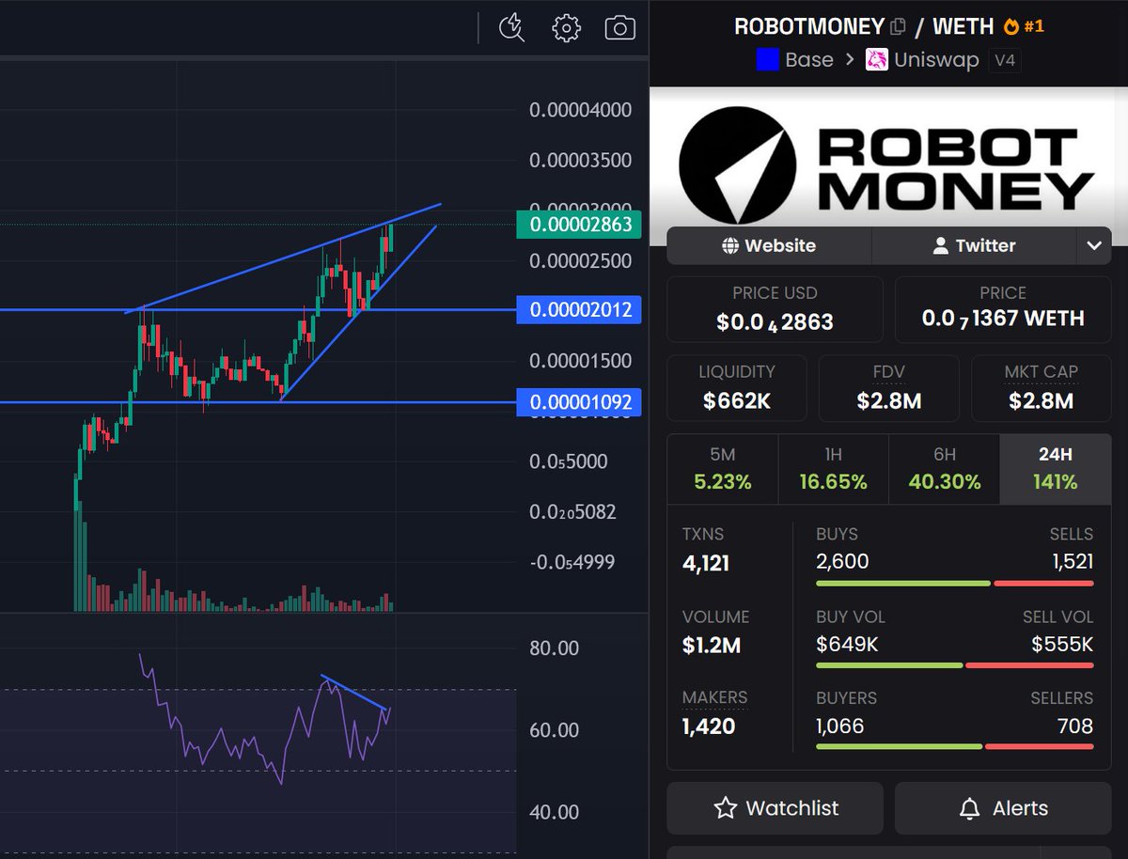Open the chart indicator quick-search icon

coord(512,27)
